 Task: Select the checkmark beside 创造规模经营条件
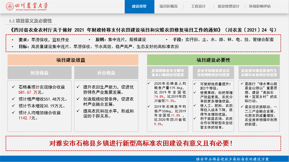(78, 99)
